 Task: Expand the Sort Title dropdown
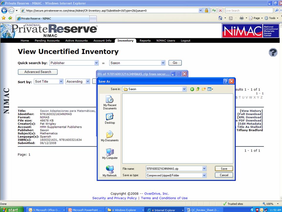[x=61, y=82]
